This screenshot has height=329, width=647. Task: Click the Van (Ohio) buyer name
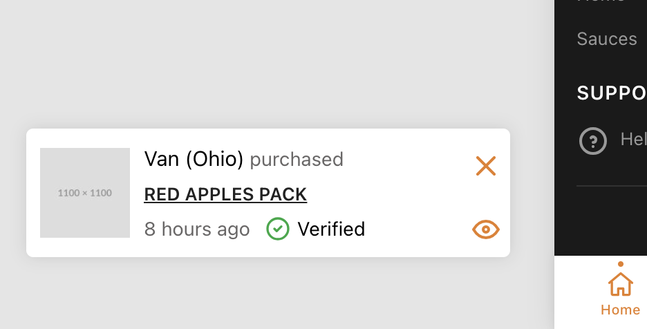coord(194,159)
